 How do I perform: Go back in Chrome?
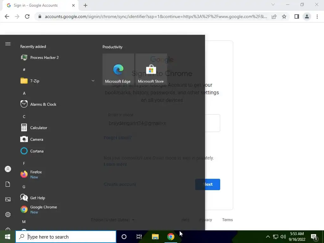[x=7, y=16]
